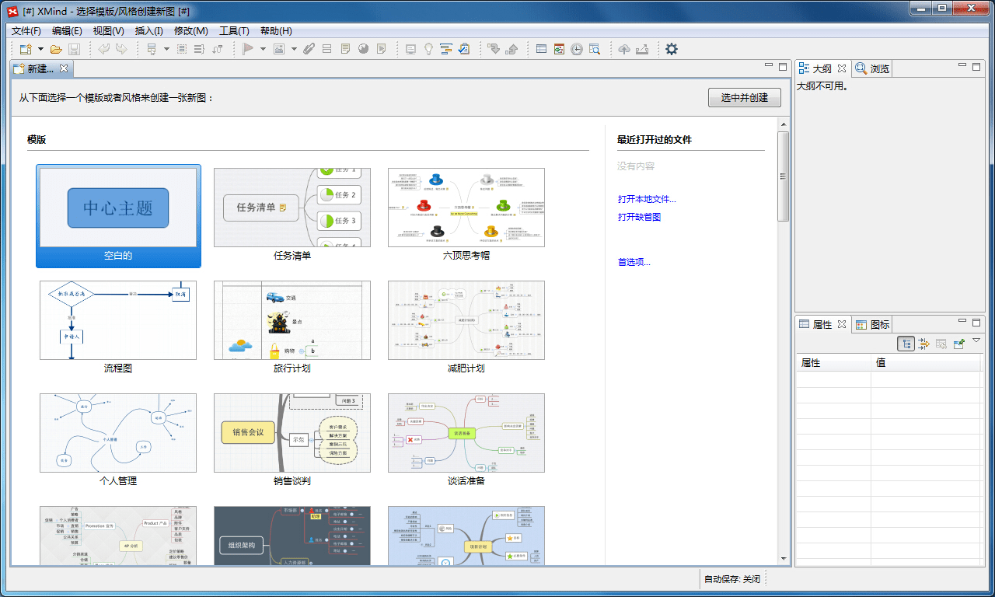Open the 编辑(E) menu
Image resolution: width=995 pixels, height=597 pixels.
coord(67,31)
